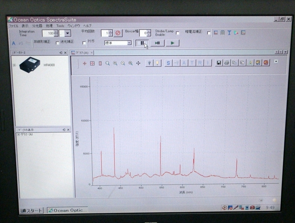Pin the データの表示 panel
This screenshot has width=295, height=223.
pos(64,130)
